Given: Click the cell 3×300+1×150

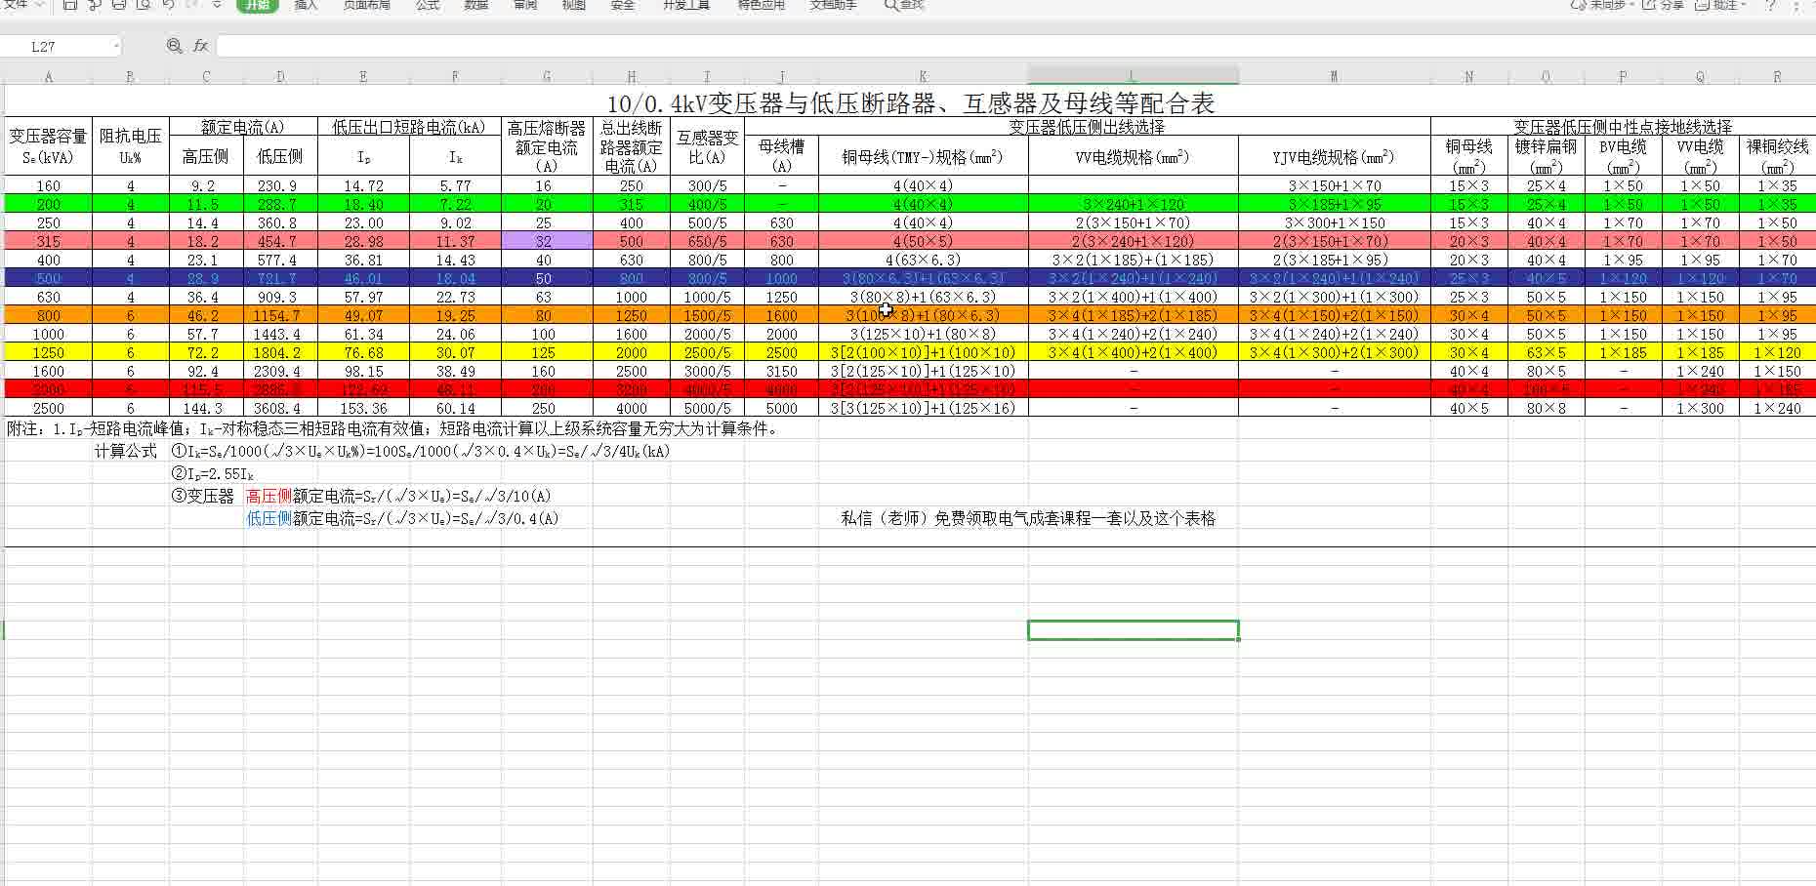Looking at the screenshot, I should point(1334,222).
